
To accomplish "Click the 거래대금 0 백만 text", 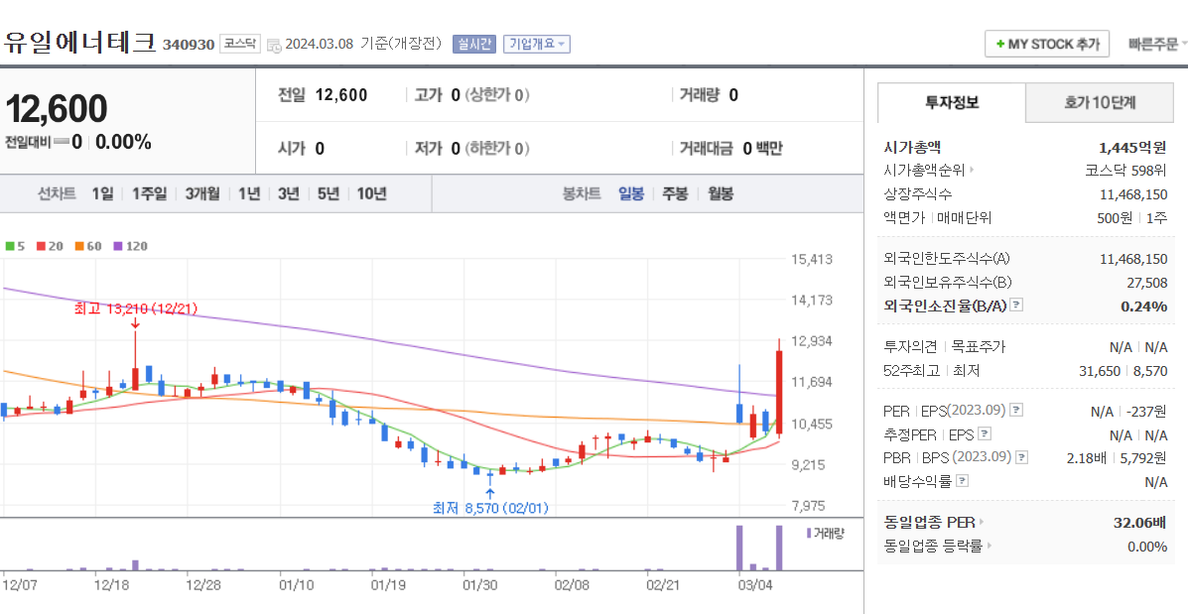I will [731, 148].
